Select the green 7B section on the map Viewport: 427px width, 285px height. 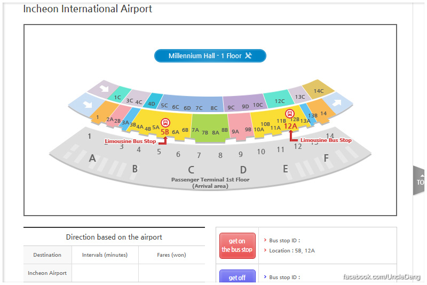point(204,132)
